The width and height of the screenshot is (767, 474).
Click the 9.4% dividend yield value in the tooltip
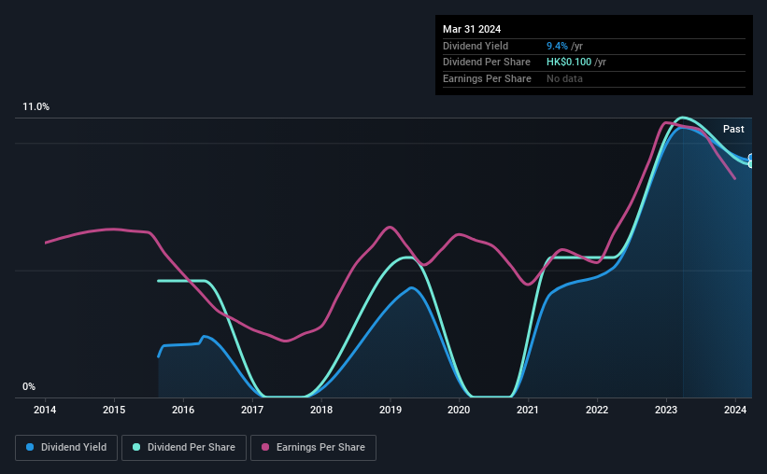[x=557, y=46]
